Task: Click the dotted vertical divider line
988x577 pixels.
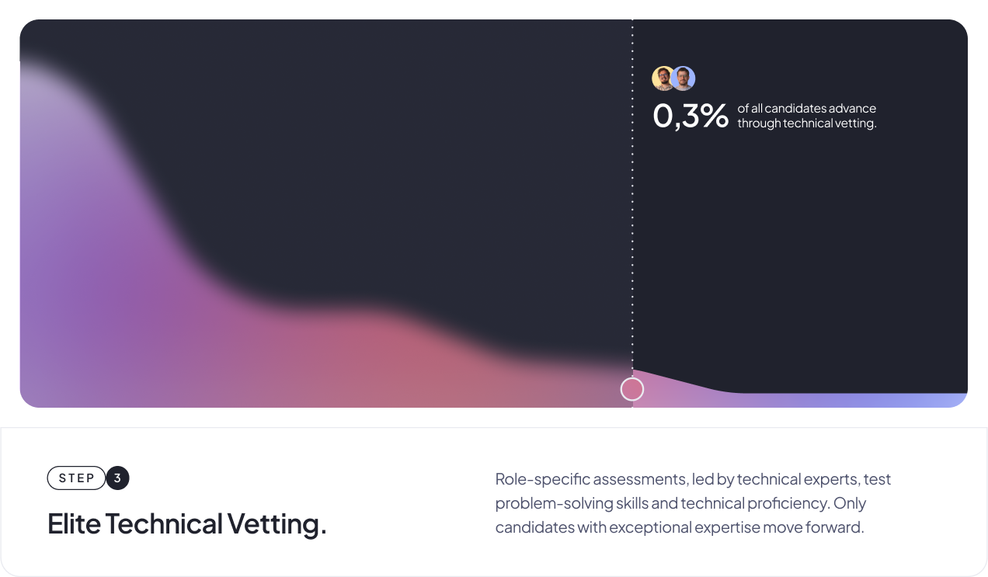Action: [x=632, y=233]
